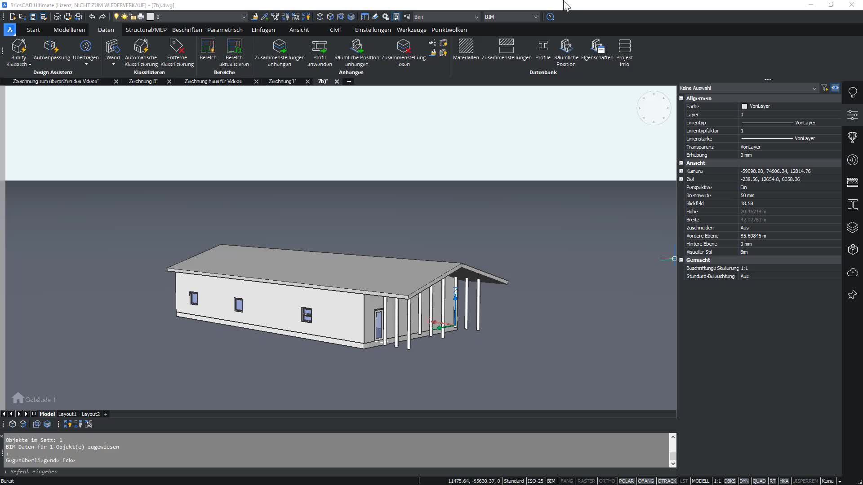Add a new layout with plus

106,414
